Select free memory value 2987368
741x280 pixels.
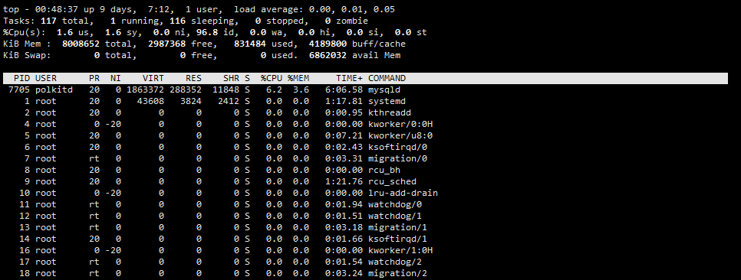[x=166, y=44]
